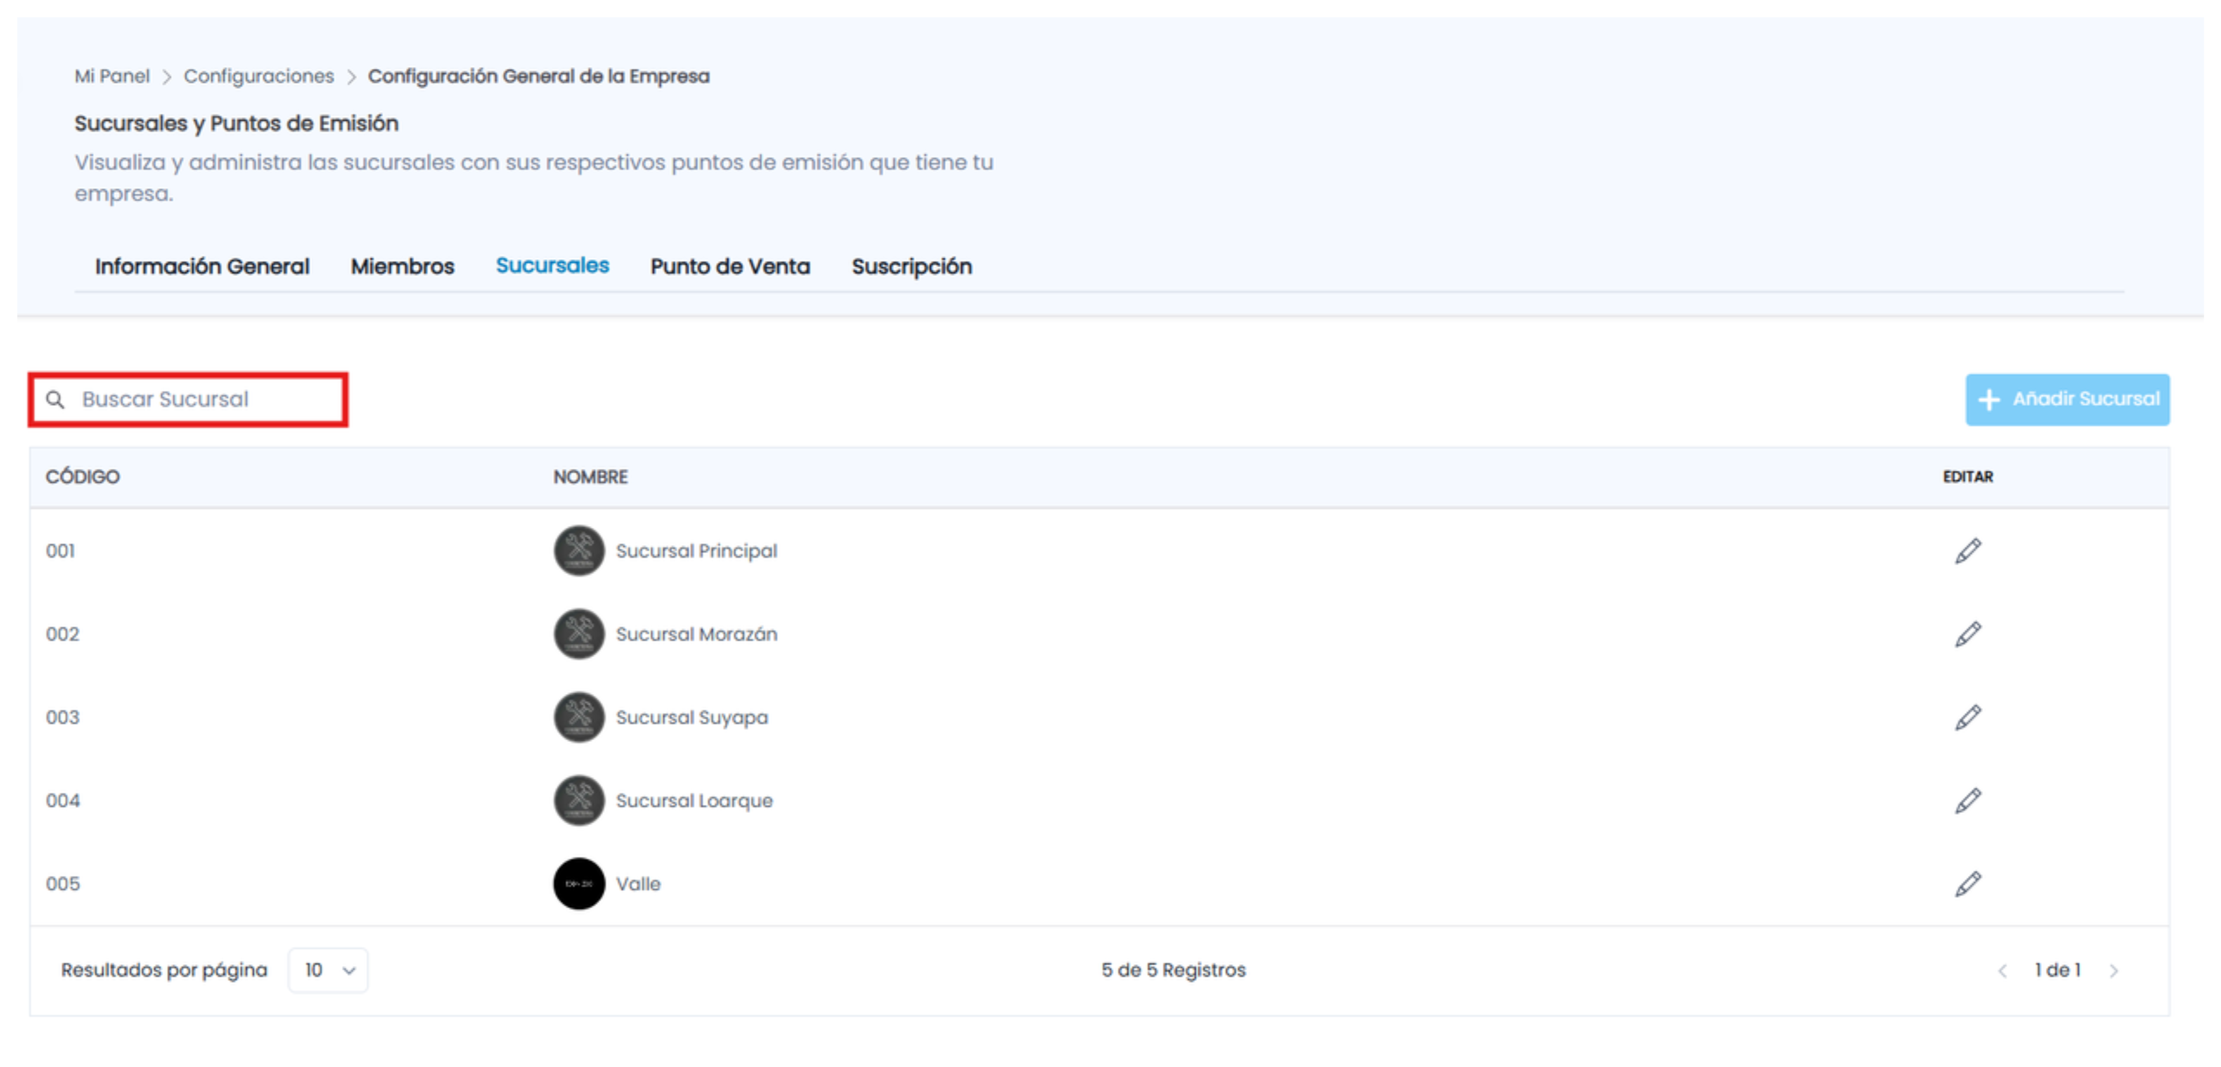
Task: Click Sucursal Morazán name text
Action: (697, 634)
